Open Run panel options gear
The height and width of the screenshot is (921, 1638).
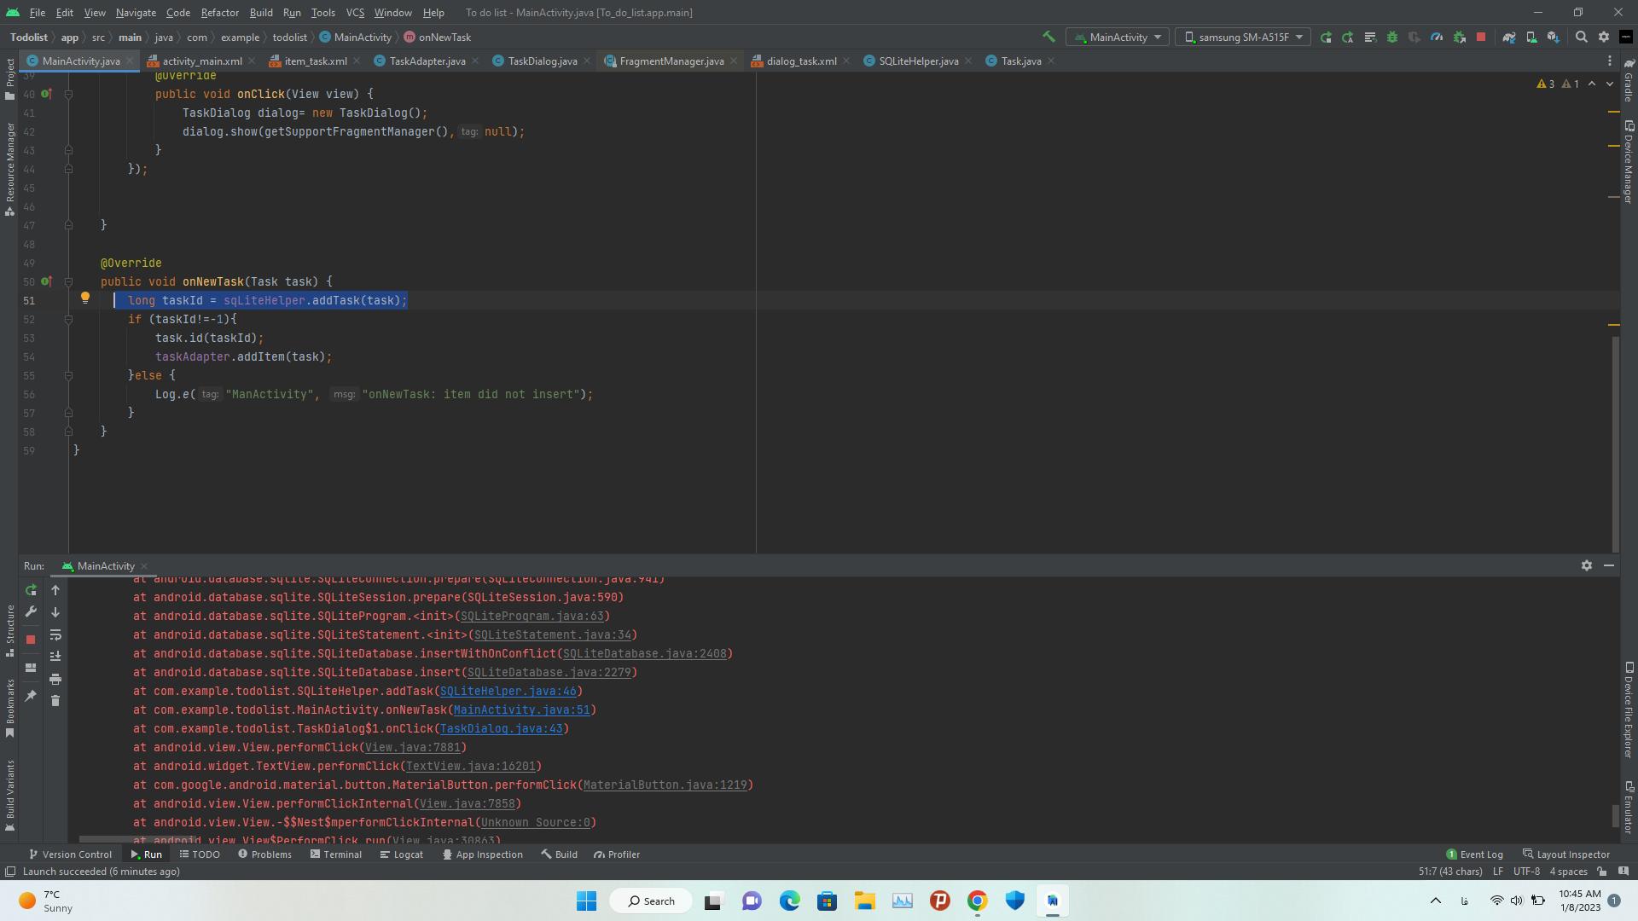1587,565
